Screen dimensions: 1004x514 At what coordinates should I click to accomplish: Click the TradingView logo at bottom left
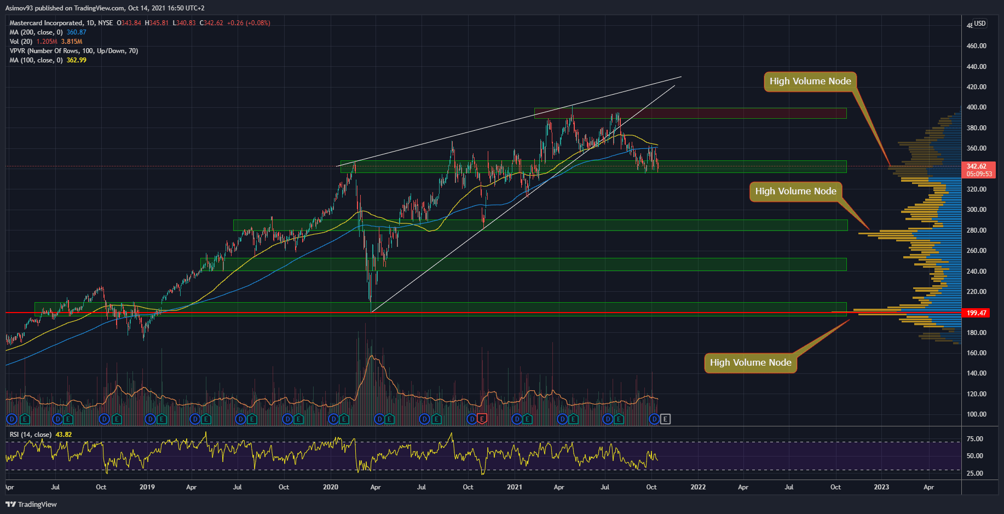pyautogui.click(x=31, y=504)
